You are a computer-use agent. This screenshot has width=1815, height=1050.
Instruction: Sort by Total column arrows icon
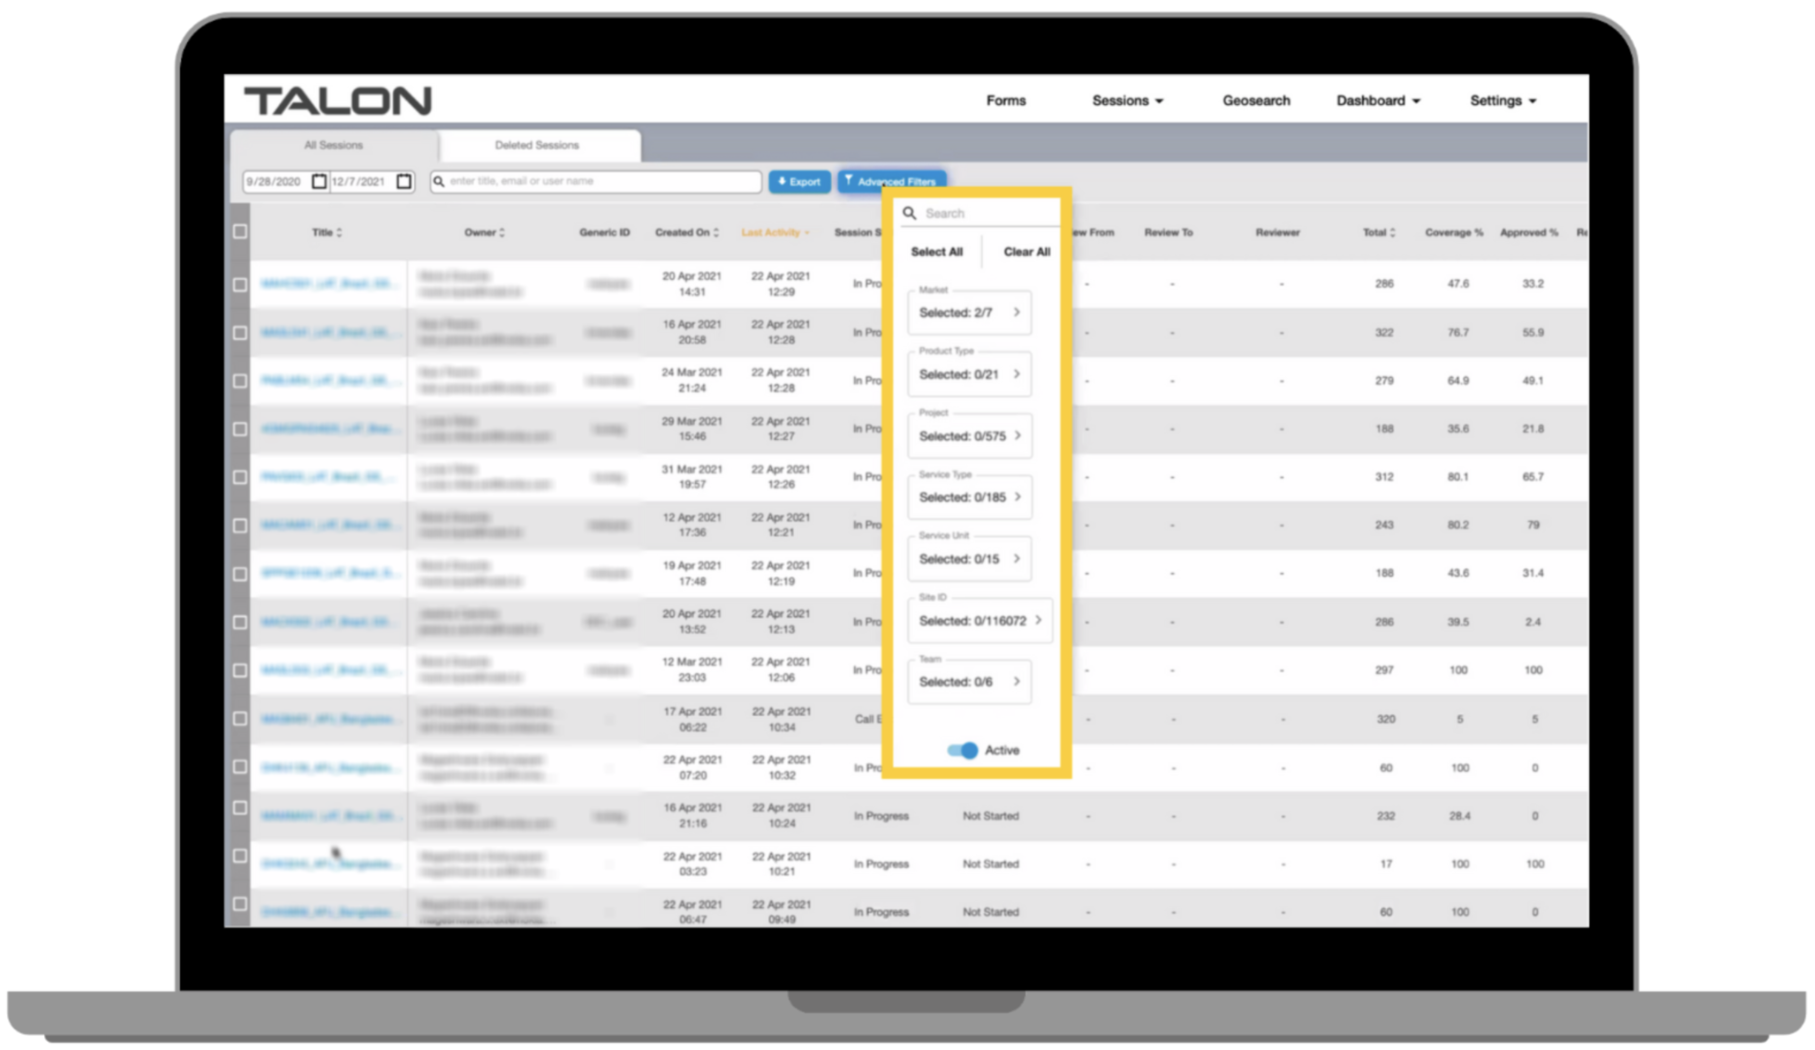(1392, 232)
